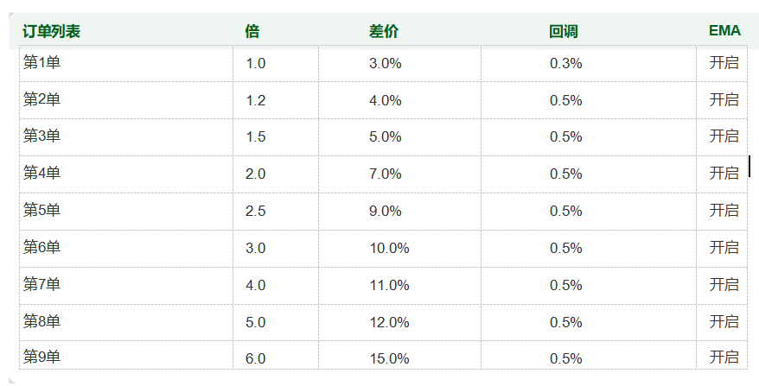Viewport: 759px width, 386px height.
Task: Click the 0.5% 回调 value in 第8单
Action: pos(566,322)
